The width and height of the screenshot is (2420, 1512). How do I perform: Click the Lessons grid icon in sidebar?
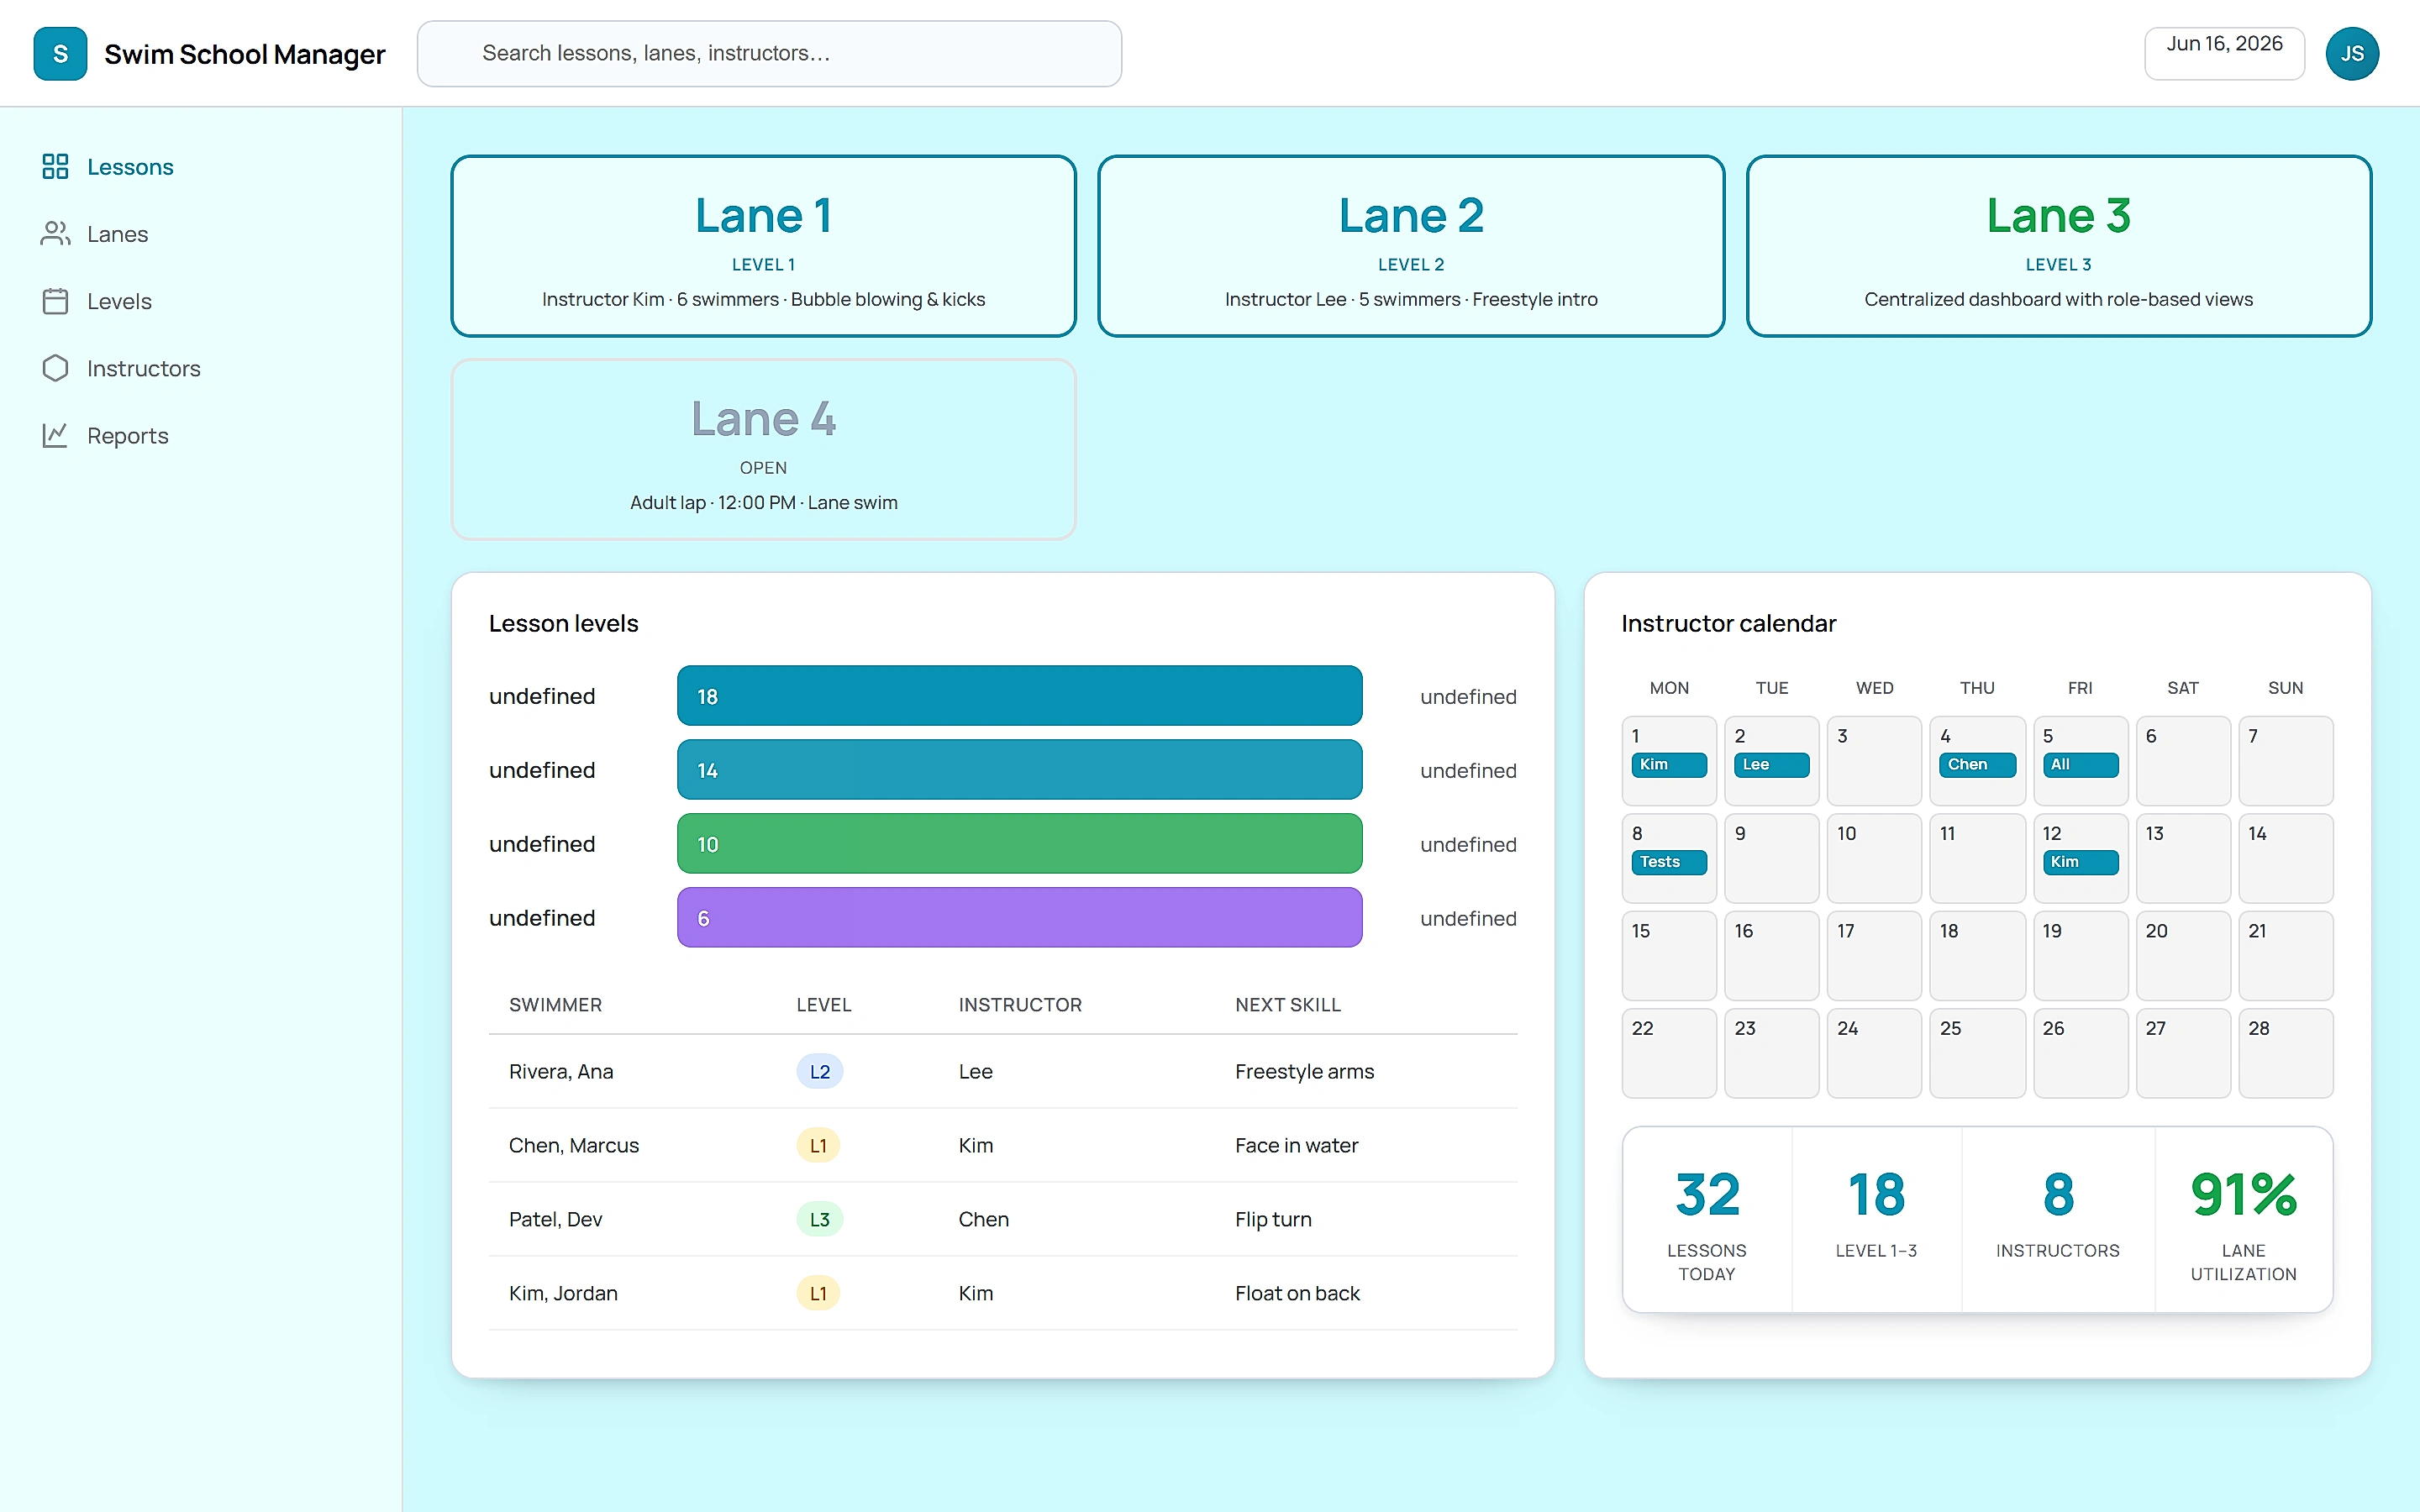click(x=55, y=166)
